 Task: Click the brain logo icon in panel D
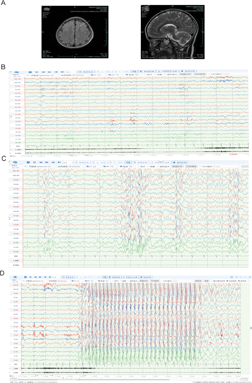click(x=14, y=277)
